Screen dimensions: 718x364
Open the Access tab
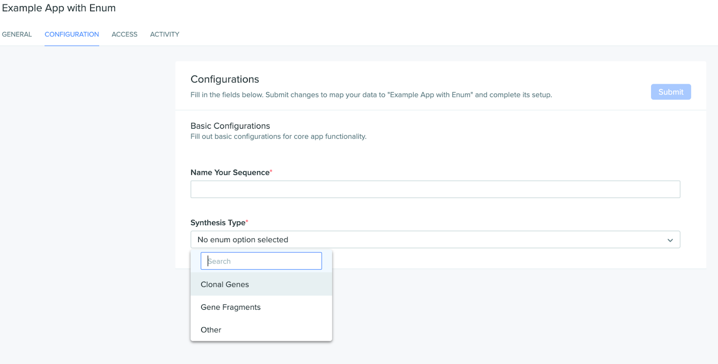point(124,34)
